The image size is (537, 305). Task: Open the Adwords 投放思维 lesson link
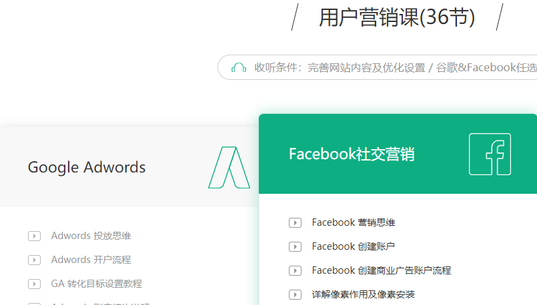click(91, 236)
